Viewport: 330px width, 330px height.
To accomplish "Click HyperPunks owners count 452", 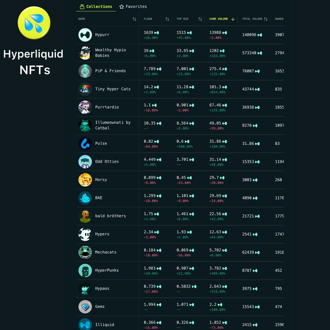I will click(279, 271).
